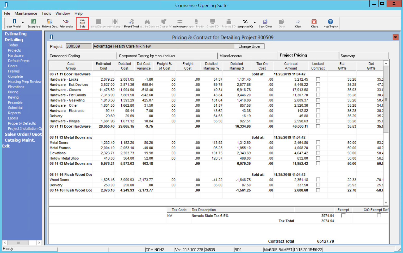Viewport: 403px width, 253px height.
Task: Check C/O Exempt Def for NV tax
Action: click(379, 215)
